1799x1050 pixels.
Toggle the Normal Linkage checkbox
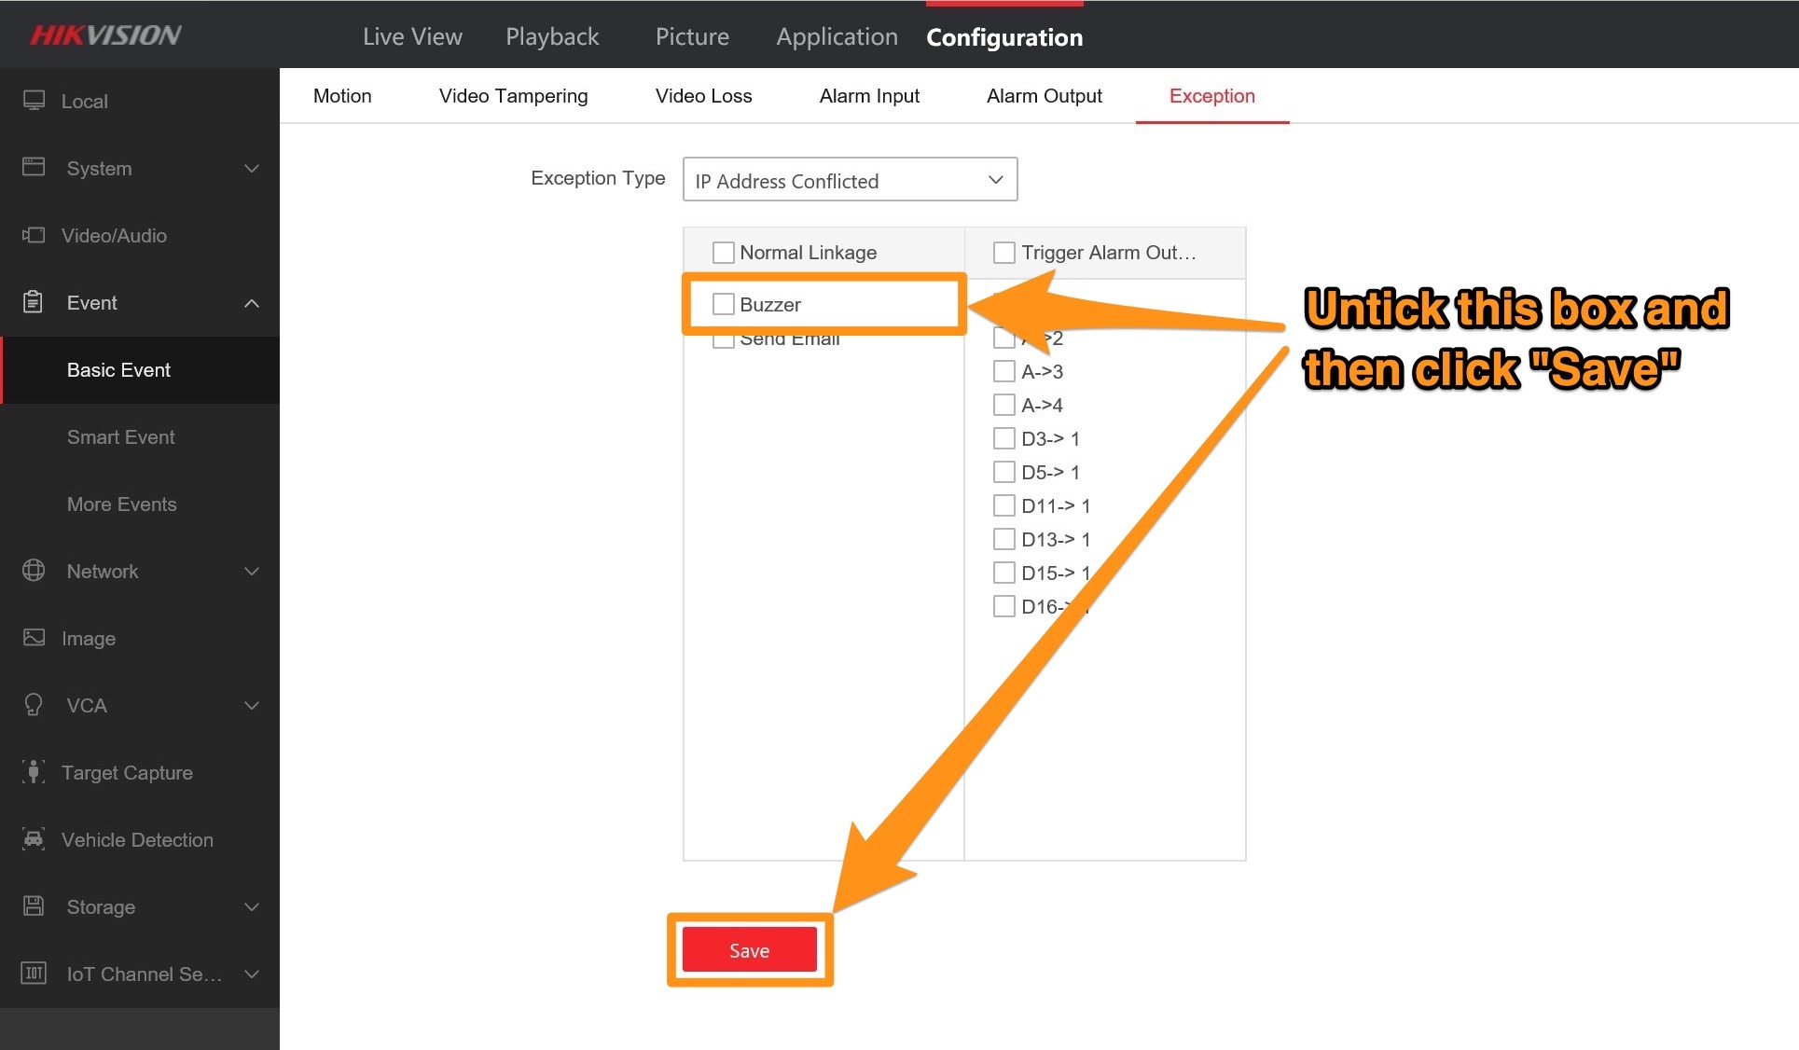(x=723, y=253)
